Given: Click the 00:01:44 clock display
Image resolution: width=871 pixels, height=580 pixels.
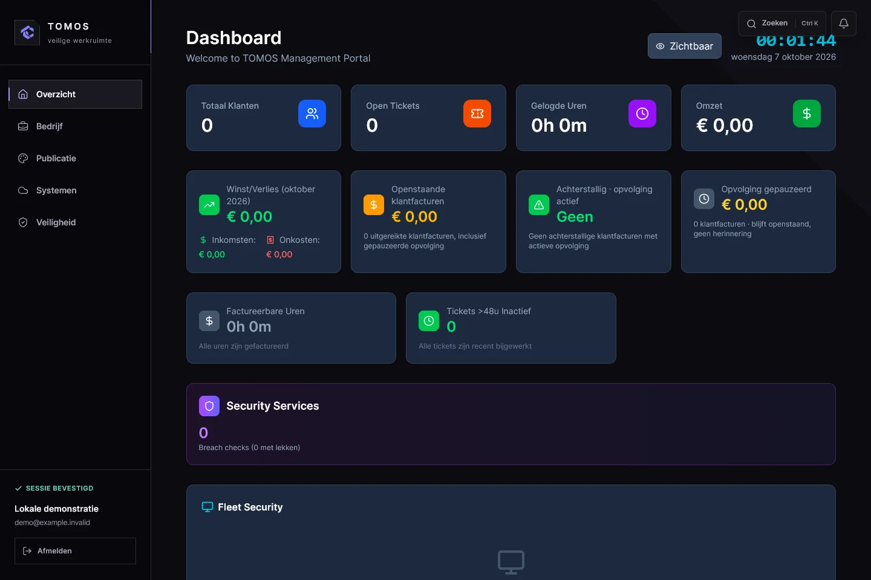Looking at the screenshot, I should 796,41.
